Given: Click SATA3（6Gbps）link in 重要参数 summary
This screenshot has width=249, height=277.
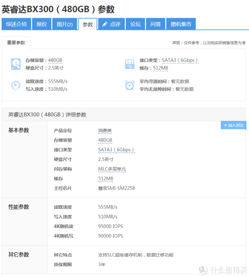Looking at the screenshot, I should (x=180, y=61).
